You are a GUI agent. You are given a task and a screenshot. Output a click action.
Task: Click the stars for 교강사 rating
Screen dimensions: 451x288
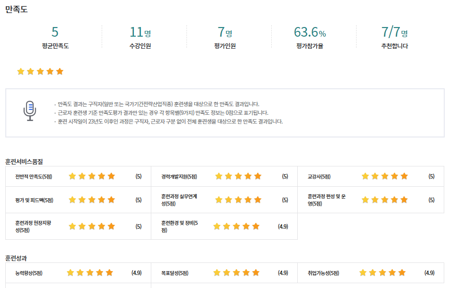(x=385, y=177)
